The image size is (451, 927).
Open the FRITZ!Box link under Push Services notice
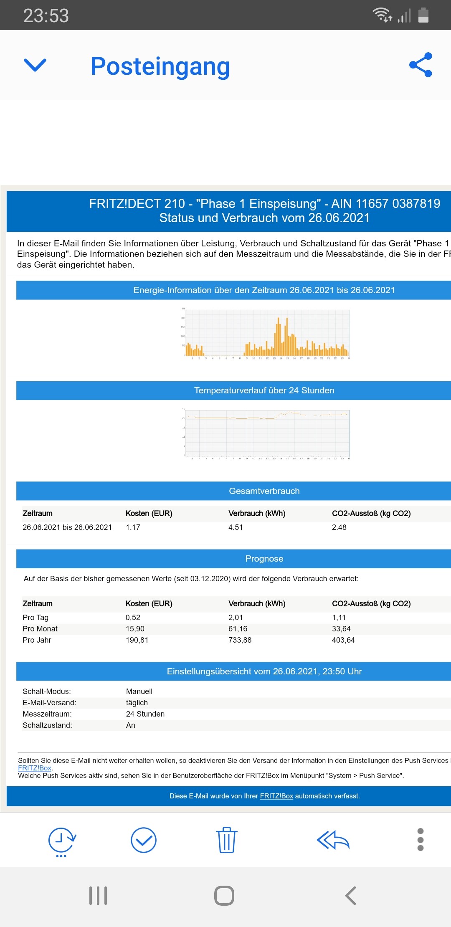[35, 768]
